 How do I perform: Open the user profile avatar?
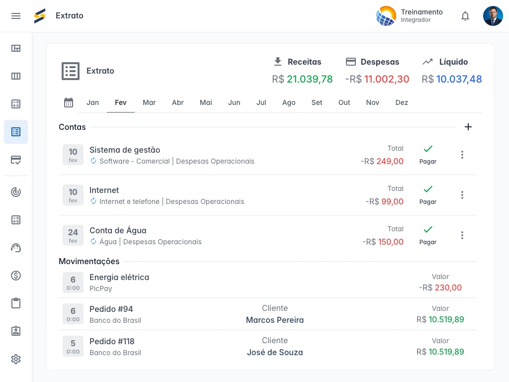click(493, 16)
